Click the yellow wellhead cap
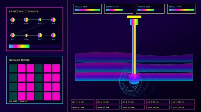The width and height of the screenshot is (201, 112). pyautogui.click(x=134, y=17)
